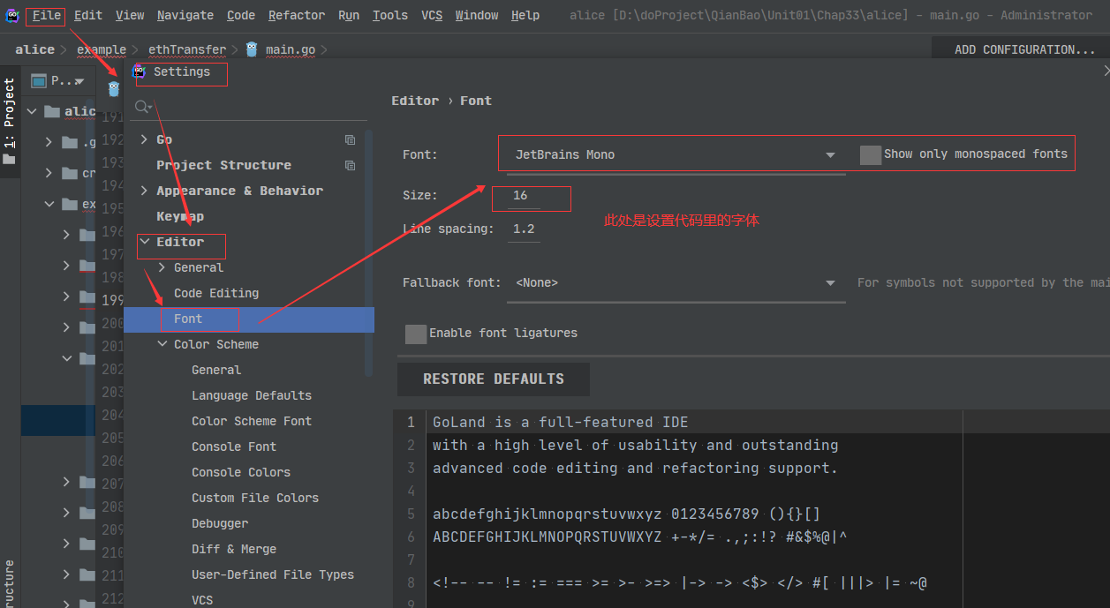
Task: Click the main.go breadcrumb
Action: point(291,49)
